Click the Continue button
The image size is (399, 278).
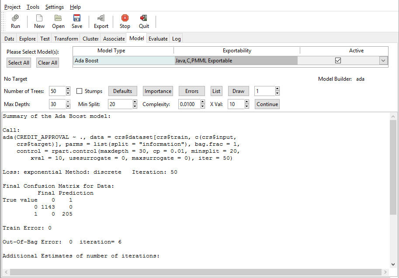tap(267, 104)
